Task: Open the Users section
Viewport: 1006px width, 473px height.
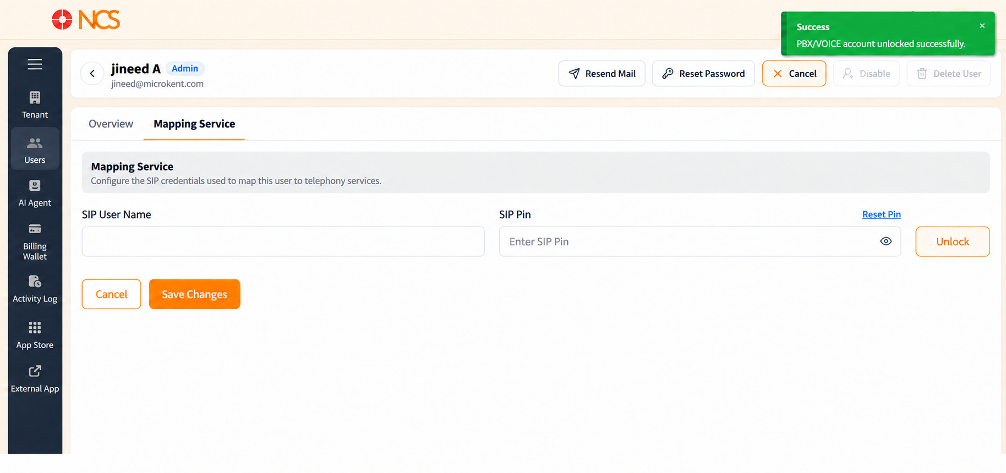Action: click(x=35, y=150)
